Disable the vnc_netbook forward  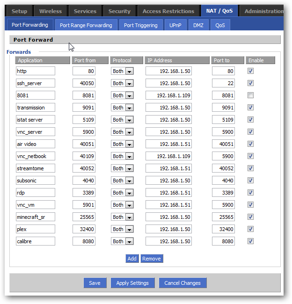tap(250, 156)
